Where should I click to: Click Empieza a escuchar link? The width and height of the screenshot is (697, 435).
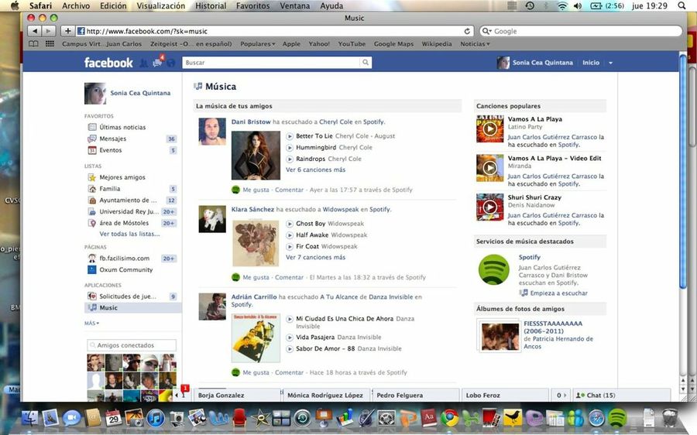[x=558, y=293]
